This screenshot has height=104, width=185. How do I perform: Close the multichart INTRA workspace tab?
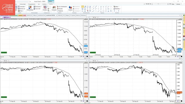click(56, 15)
